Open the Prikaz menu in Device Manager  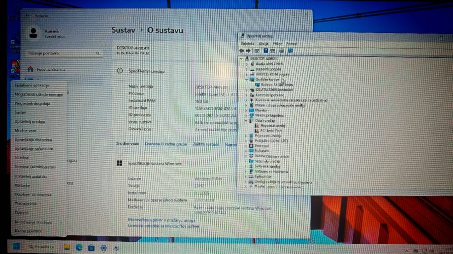click(277, 44)
